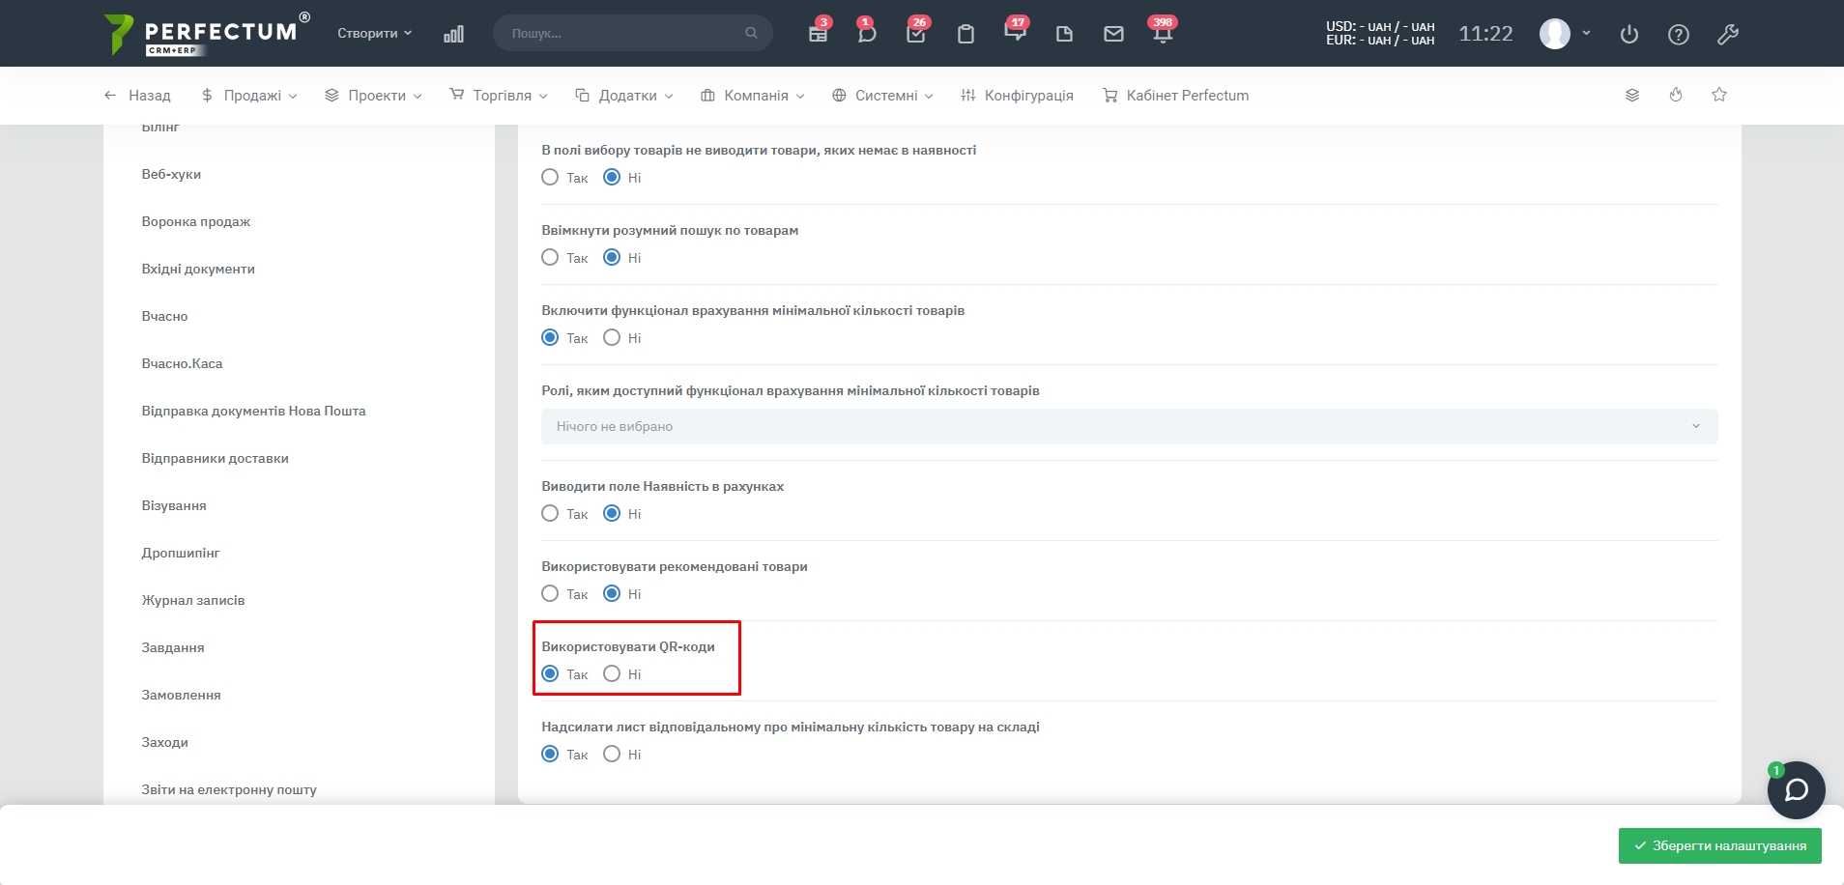Viewport: 1844px width, 885px height.
Task: Expand the user avatar profile menu
Action: tap(1565, 33)
